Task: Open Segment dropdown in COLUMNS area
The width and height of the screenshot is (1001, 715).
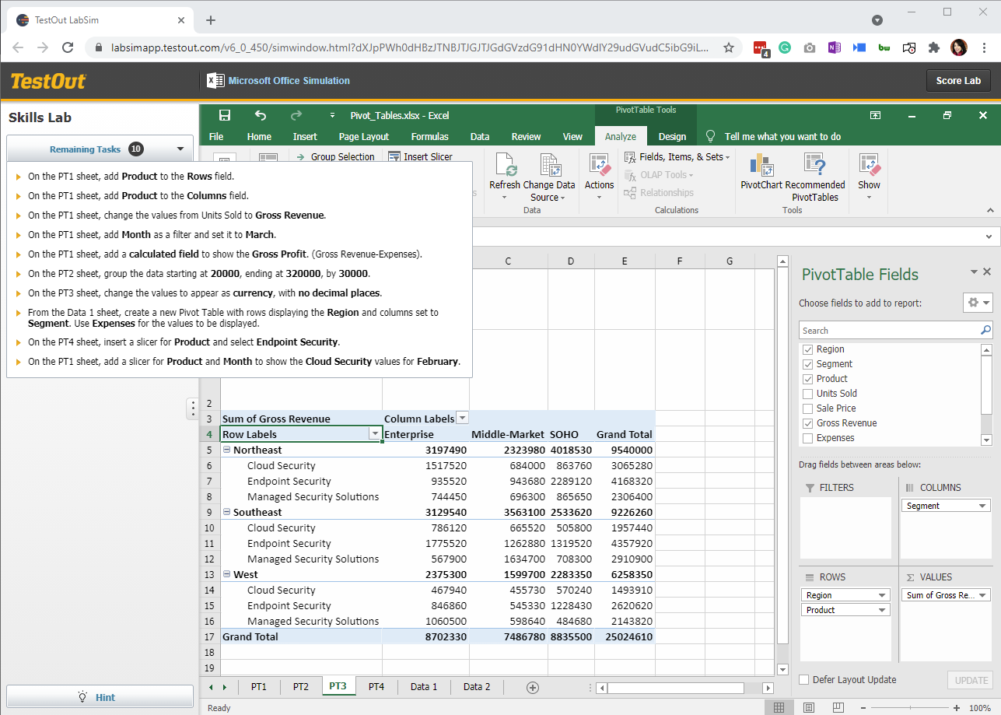Action: [983, 506]
